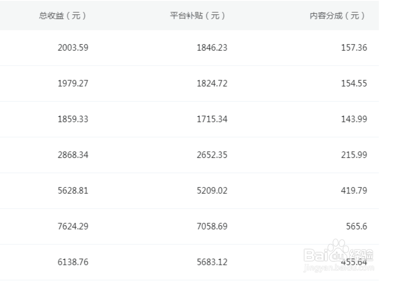Click the subsidy value 7058.69
The image size is (396, 281).
click(212, 226)
